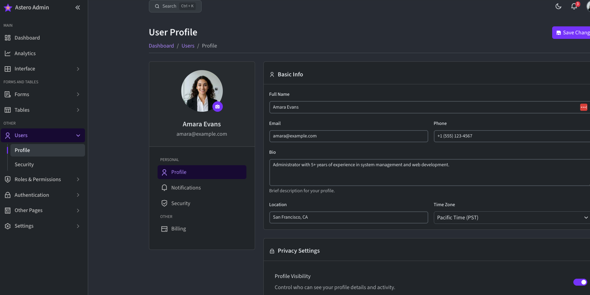
Task: Expand the Other Pages chevron
Action: [x=78, y=210]
